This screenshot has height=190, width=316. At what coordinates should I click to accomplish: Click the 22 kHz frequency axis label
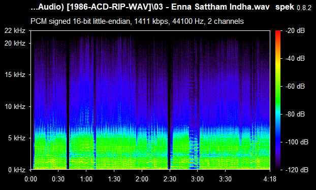pyautogui.click(x=15, y=30)
